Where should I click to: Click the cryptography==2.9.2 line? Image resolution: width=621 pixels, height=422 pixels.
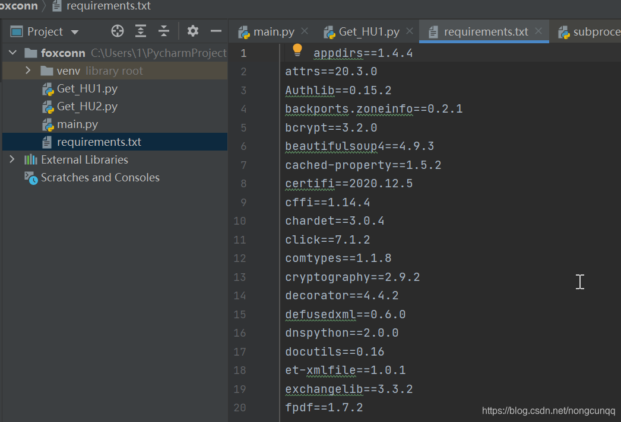tap(353, 277)
